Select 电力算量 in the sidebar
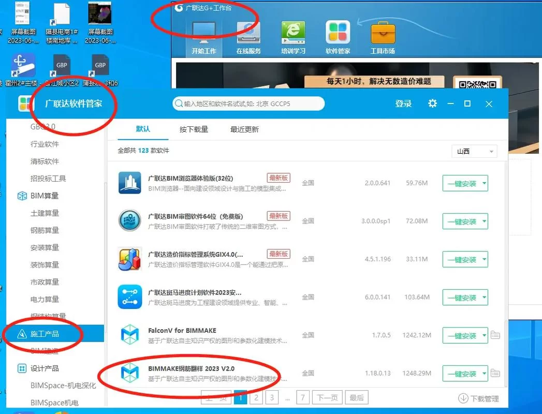Image resolution: width=542 pixels, height=414 pixels. point(45,299)
